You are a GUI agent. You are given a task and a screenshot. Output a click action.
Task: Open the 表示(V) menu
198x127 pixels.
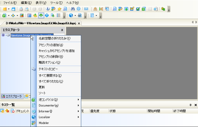click(x=41, y=3)
